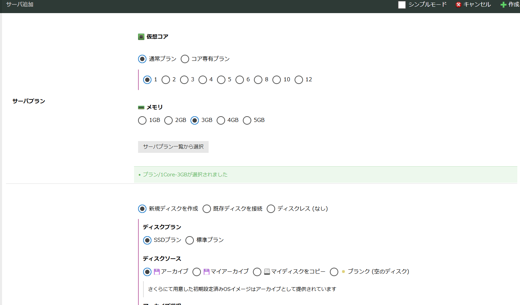Select ディスクレス (なし) option
Image resolution: width=520 pixels, height=305 pixels.
[271, 209]
